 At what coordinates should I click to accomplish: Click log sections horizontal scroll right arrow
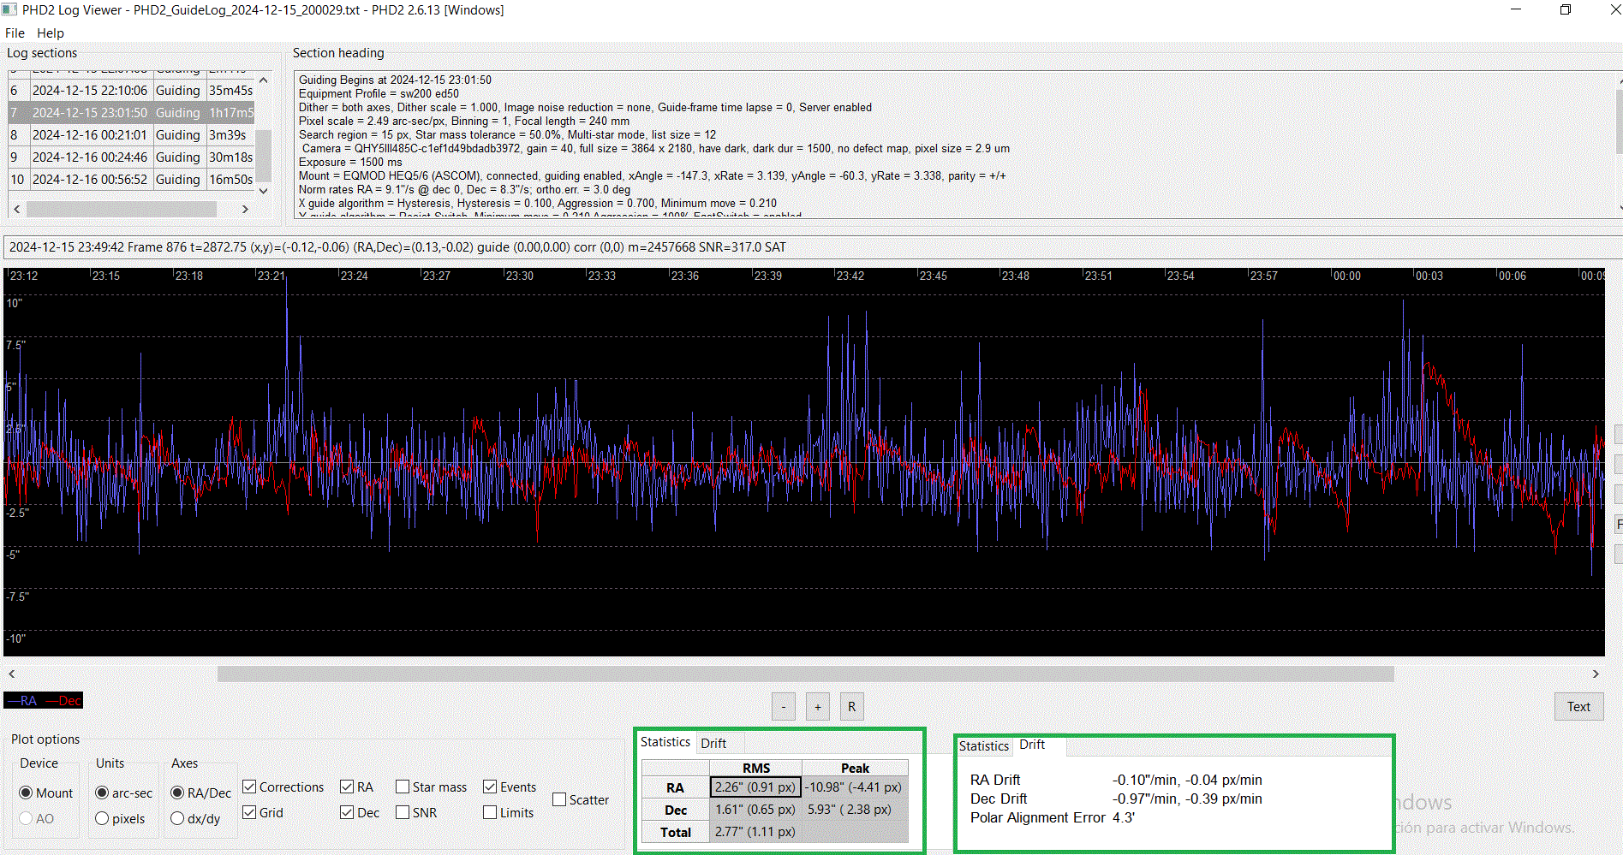tap(245, 209)
